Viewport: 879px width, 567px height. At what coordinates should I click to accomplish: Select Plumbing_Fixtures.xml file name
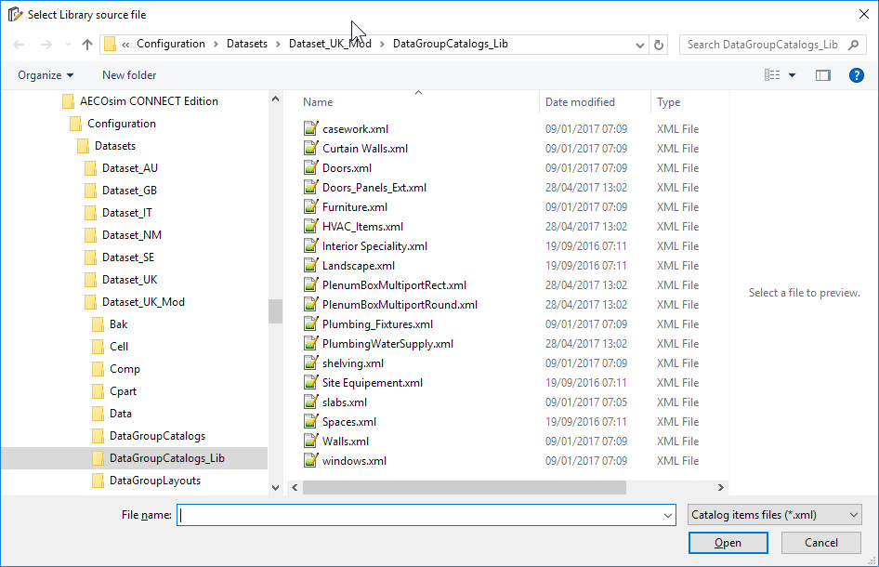(x=377, y=324)
